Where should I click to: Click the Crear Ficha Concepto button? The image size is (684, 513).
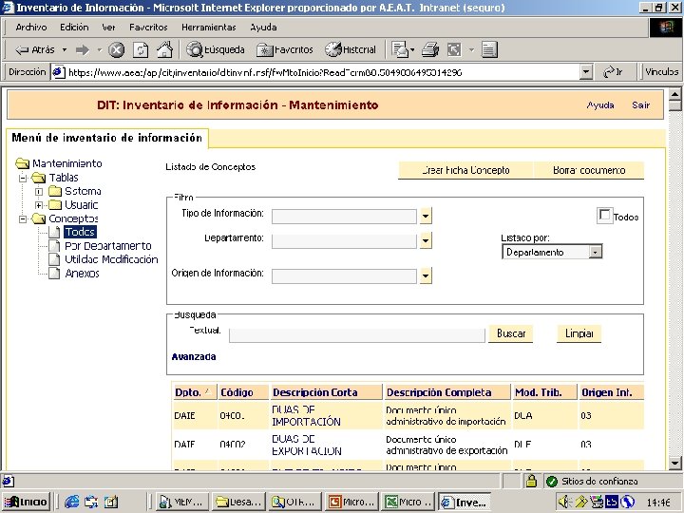tap(465, 170)
